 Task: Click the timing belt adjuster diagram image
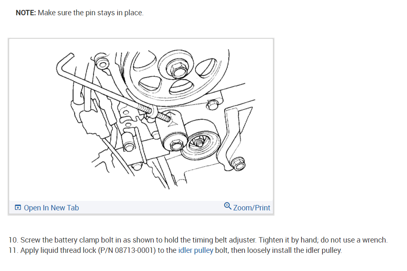[141, 120]
